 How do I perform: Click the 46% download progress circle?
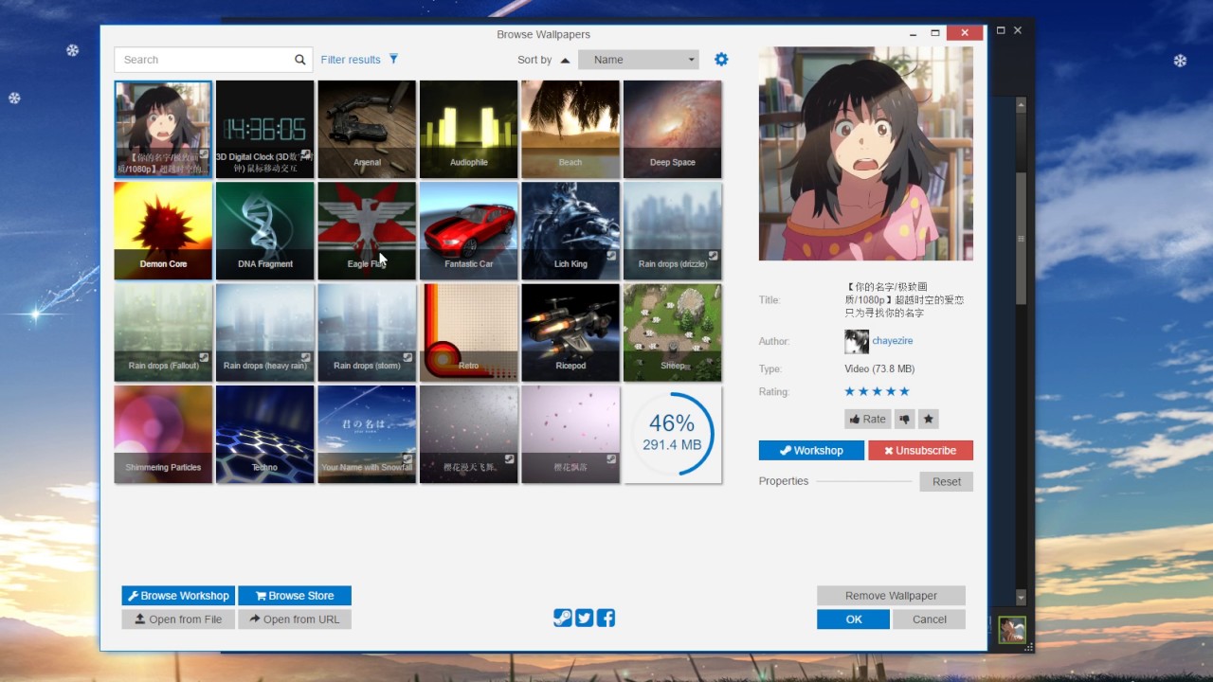point(672,434)
